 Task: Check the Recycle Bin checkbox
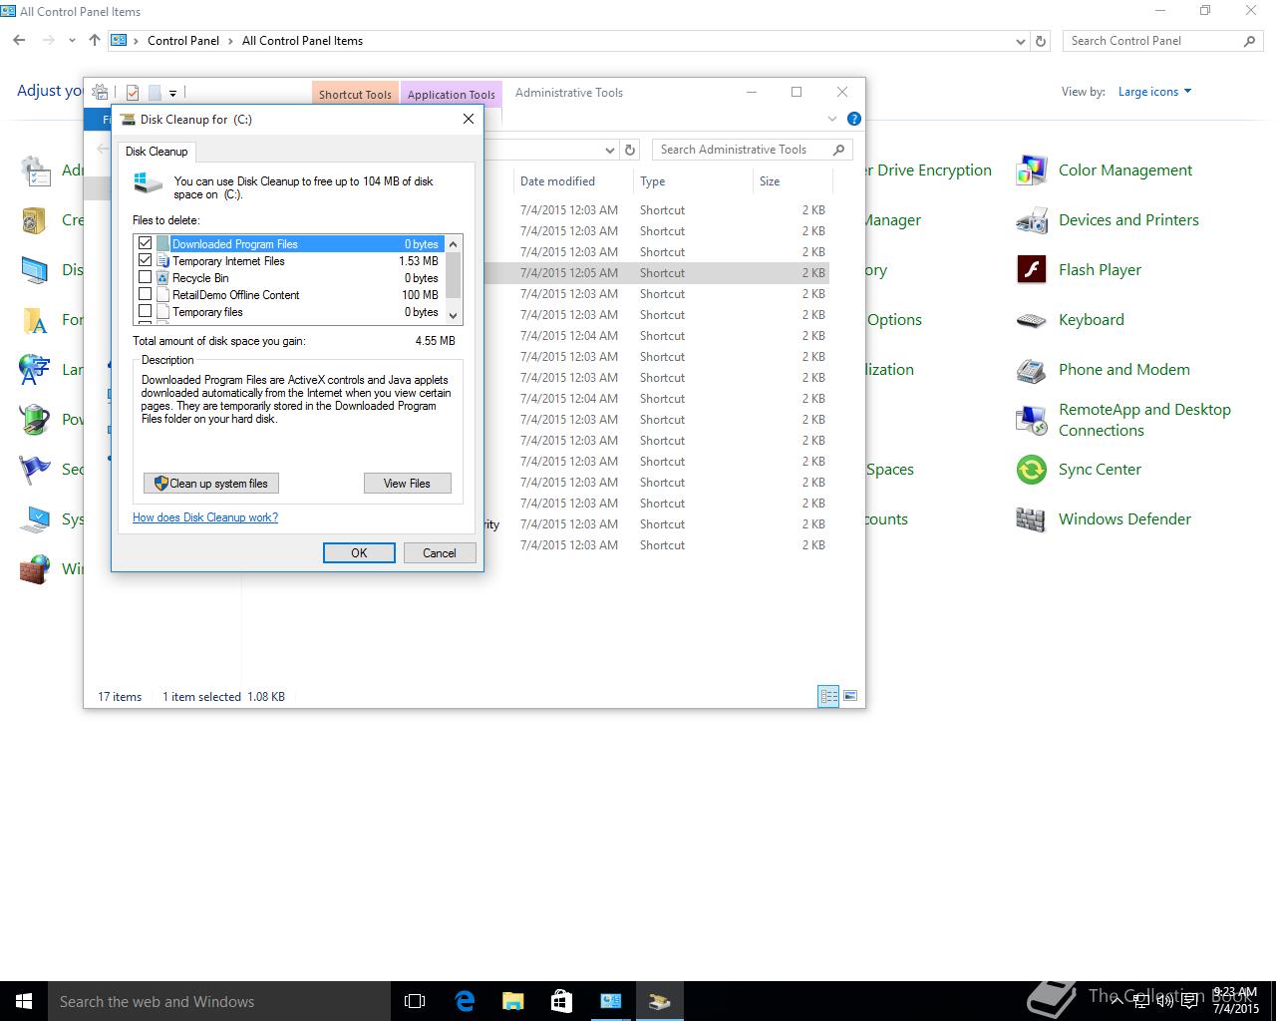click(146, 277)
